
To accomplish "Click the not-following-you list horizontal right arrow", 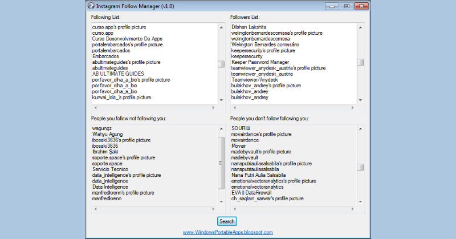I will click(213, 209).
